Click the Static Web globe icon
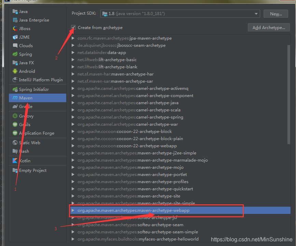This screenshot has height=246, width=296. click(x=15, y=143)
